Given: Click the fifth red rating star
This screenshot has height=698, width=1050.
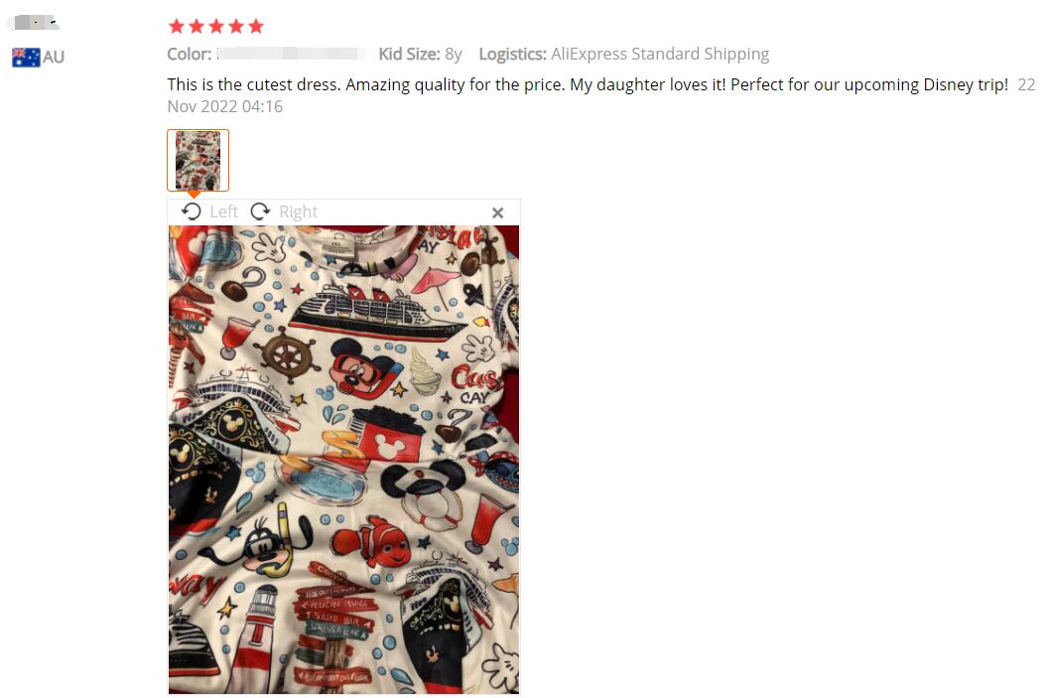Looking at the screenshot, I should [x=256, y=26].
